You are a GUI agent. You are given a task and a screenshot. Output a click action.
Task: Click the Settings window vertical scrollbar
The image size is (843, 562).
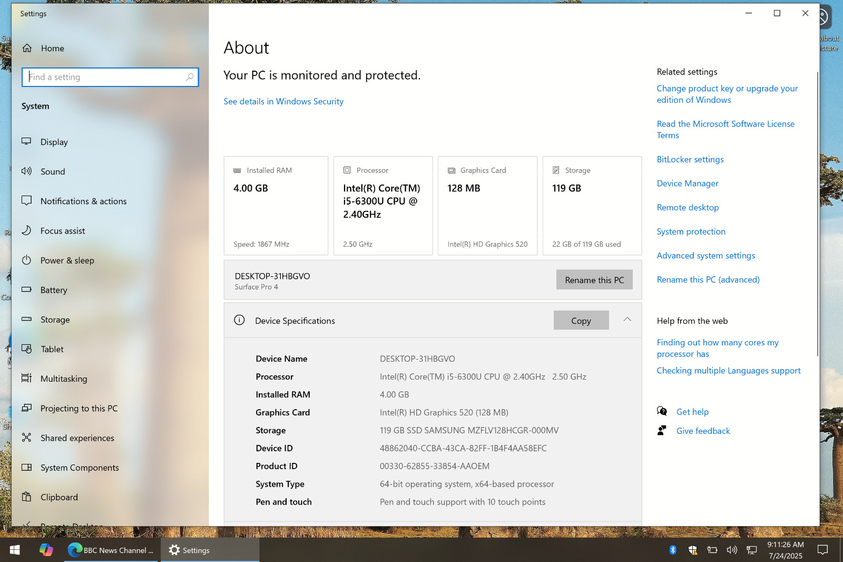(818, 214)
